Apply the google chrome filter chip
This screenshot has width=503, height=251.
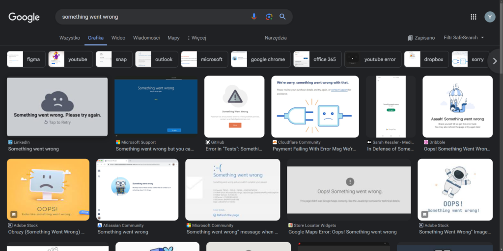260,59
